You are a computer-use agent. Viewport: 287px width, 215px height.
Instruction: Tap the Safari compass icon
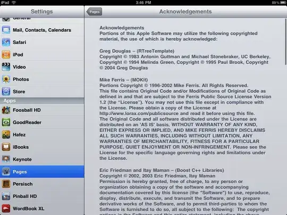(6, 42)
